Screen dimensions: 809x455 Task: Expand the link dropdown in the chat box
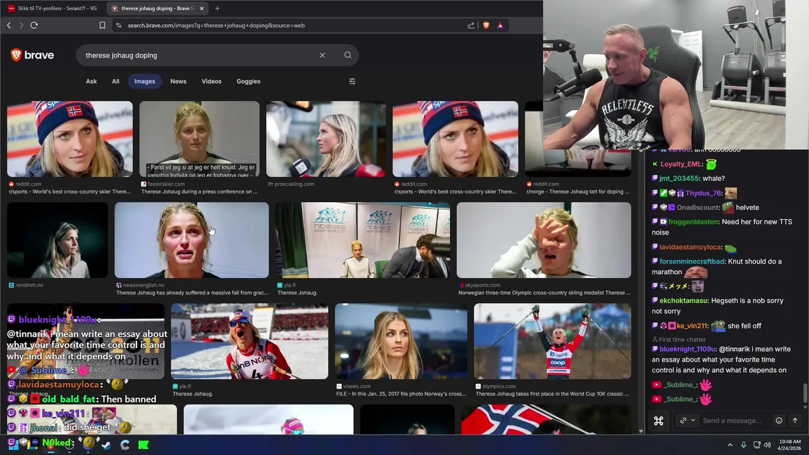(x=688, y=420)
